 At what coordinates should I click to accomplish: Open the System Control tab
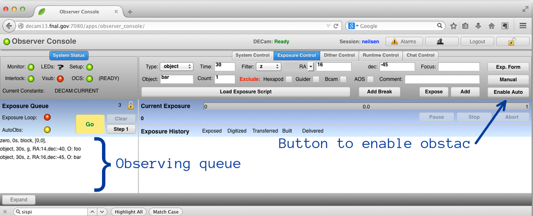tap(252, 55)
